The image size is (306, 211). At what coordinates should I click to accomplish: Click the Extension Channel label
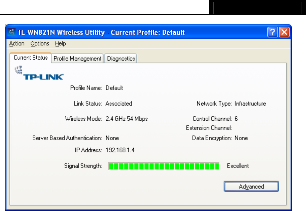pyautogui.click(x=209, y=128)
